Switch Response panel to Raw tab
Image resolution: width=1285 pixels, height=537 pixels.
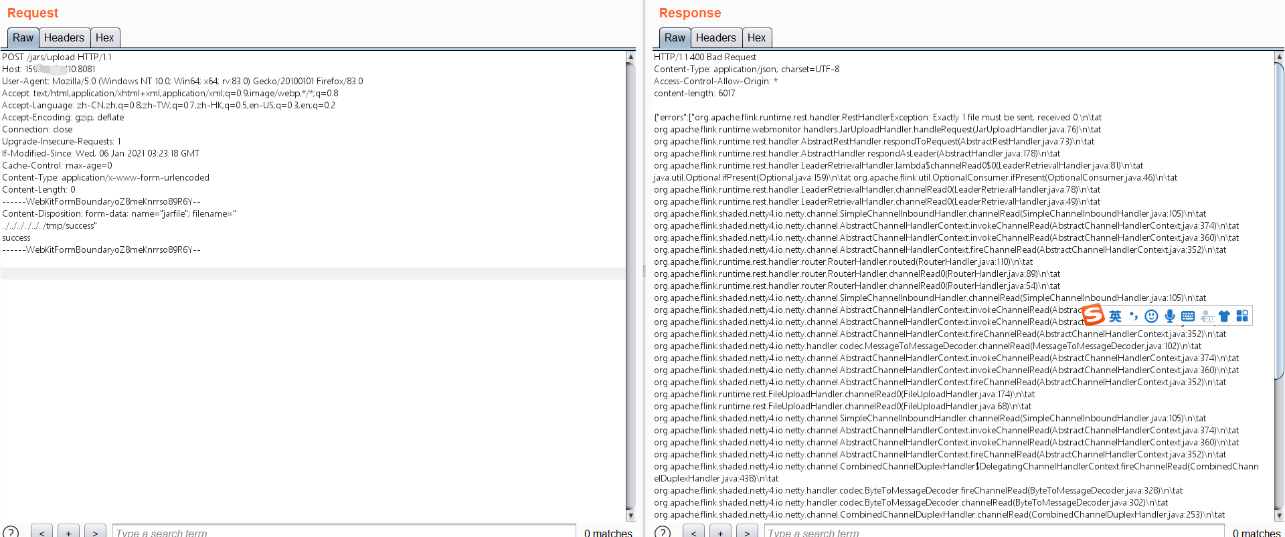coord(675,38)
